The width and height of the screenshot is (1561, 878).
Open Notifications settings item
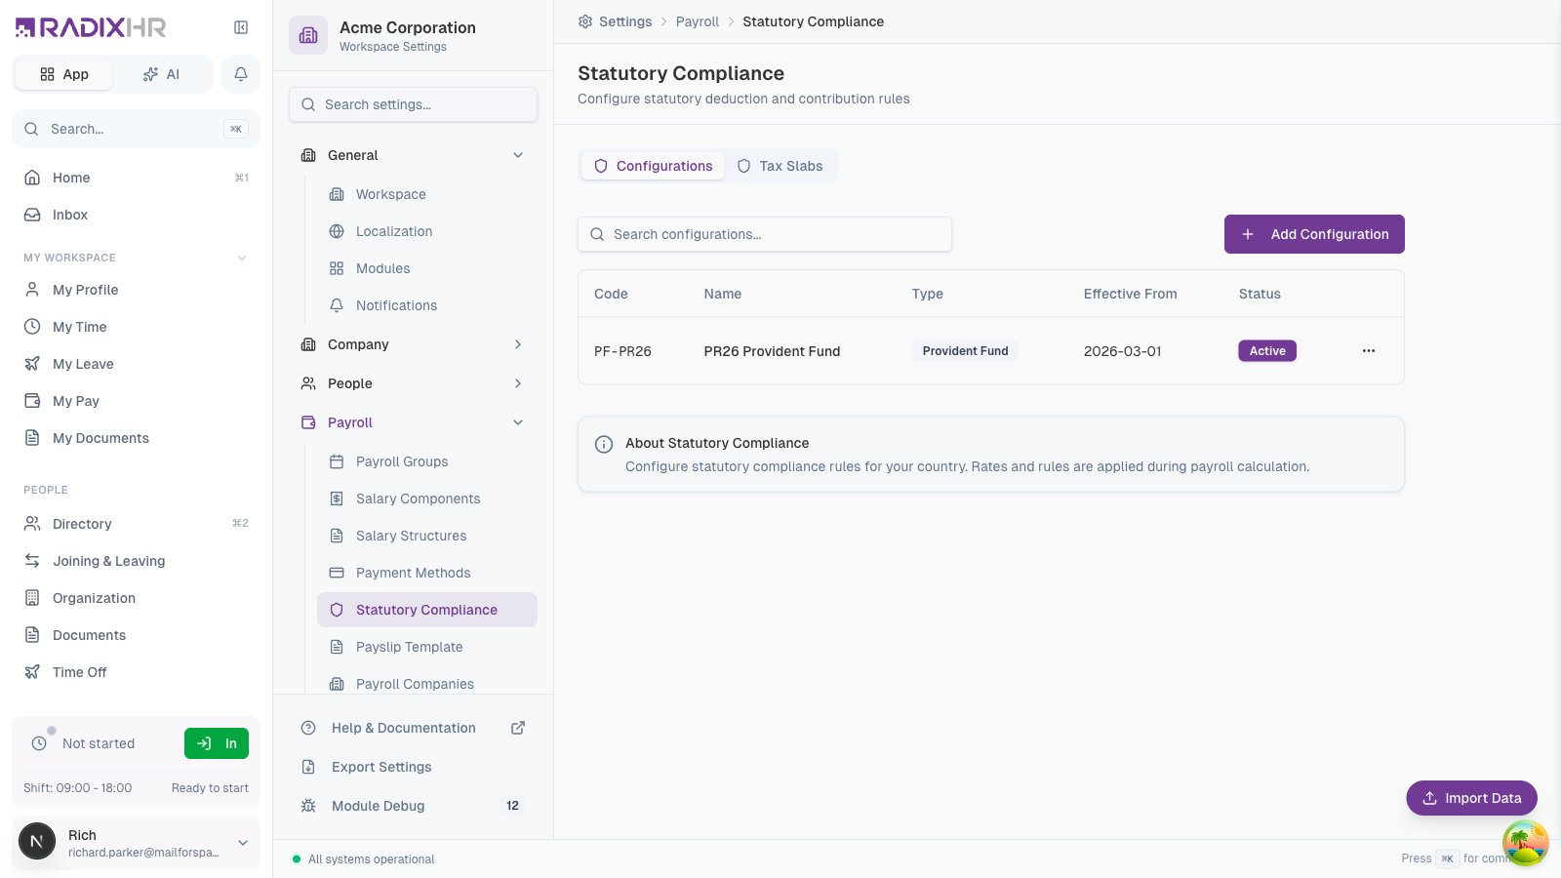click(x=427, y=305)
